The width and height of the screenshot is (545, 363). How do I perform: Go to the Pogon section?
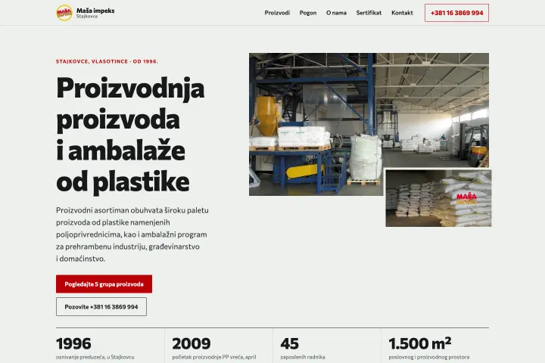tap(308, 13)
